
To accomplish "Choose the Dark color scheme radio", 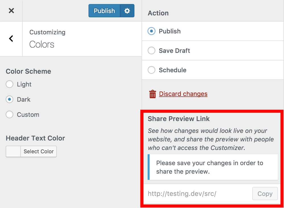I will tap(9, 100).
